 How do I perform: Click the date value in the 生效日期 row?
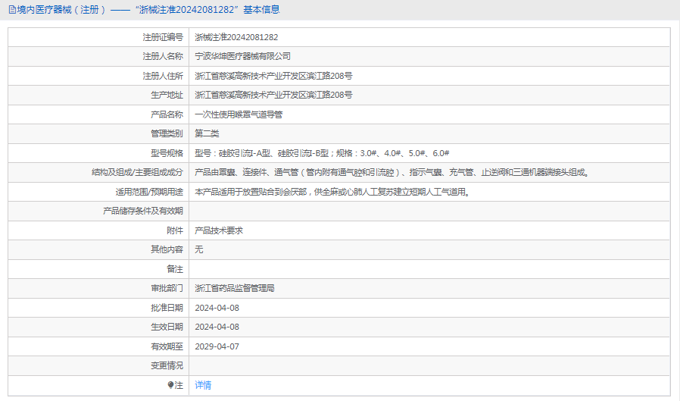point(217,327)
